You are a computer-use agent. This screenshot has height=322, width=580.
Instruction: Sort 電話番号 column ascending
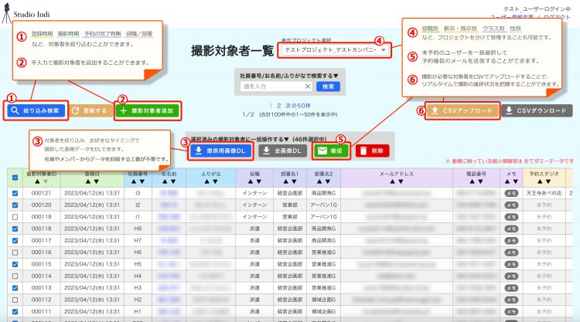pos(472,181)
